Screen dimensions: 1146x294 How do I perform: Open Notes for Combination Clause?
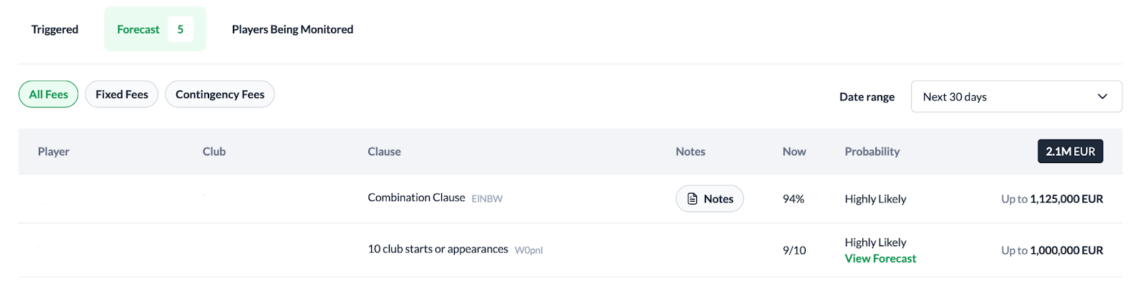click(710, 199)
